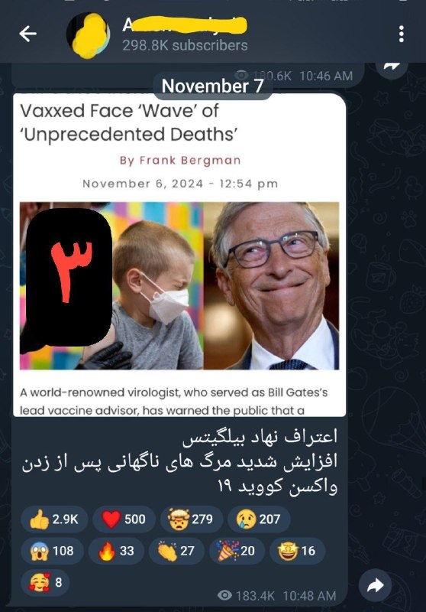Open the channel info via subscribers text
The width and height of the screenshot is (426, 612).
coord(185,46)
